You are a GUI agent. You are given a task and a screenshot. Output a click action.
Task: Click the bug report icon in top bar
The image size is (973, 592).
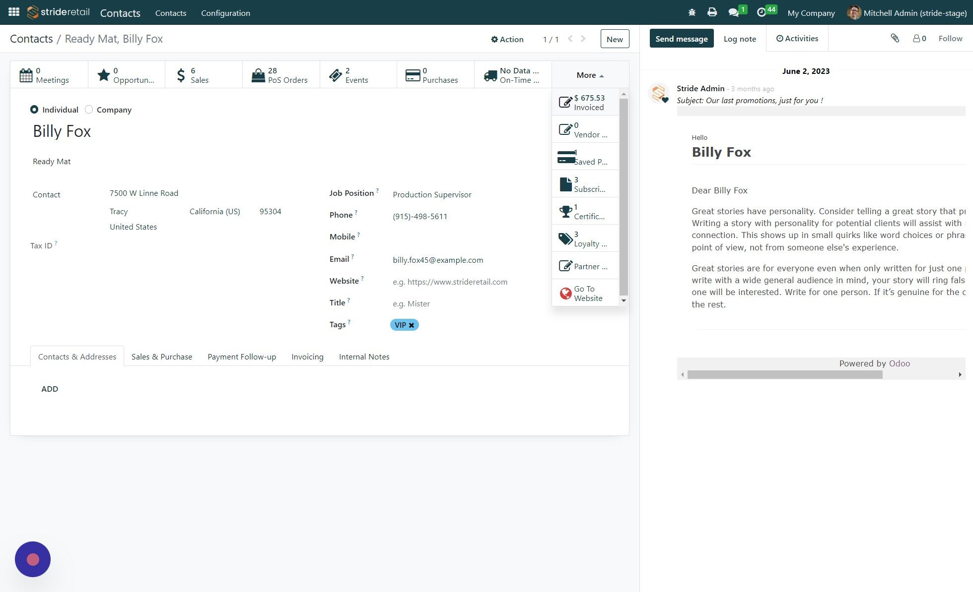691,12
